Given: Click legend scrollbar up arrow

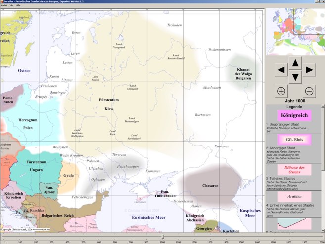Looking at the screenshot, I should (x=323, y=106).
